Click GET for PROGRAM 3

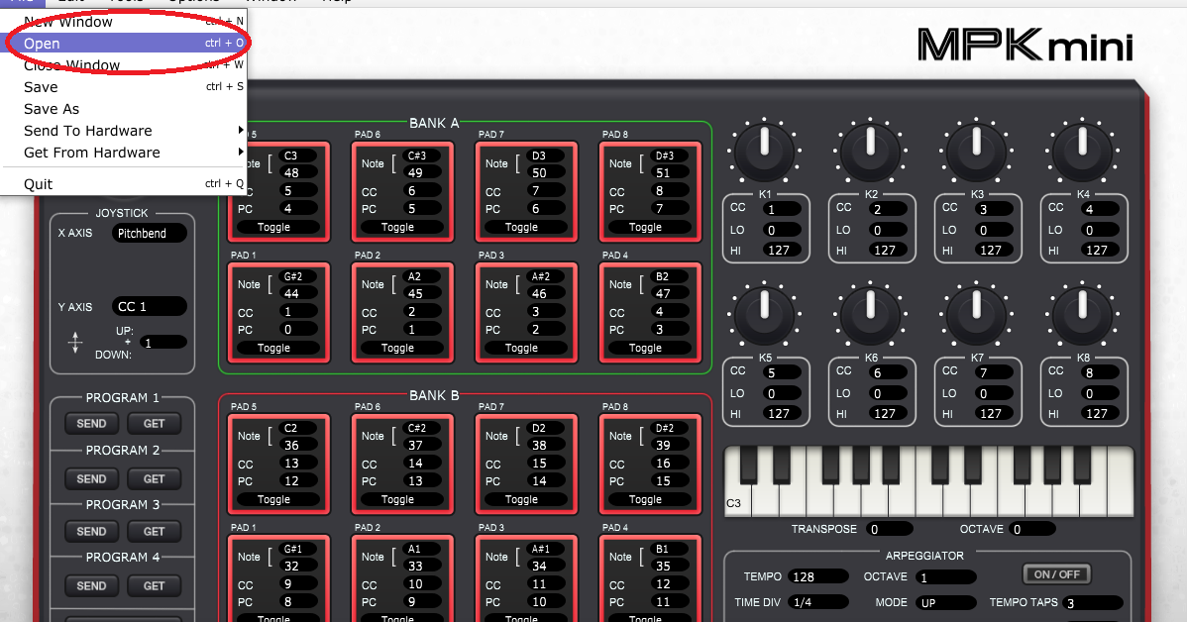click(x=154, y=531)
